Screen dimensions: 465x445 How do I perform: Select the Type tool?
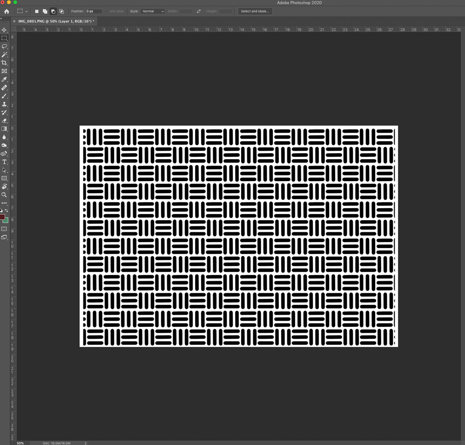4,162
